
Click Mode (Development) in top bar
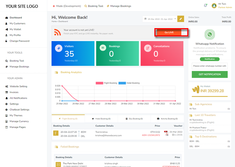click(67, 6)
